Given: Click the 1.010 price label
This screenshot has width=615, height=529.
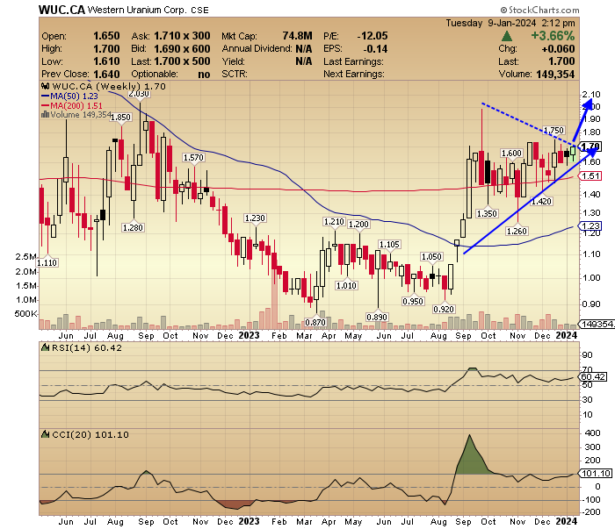Looking at the screenshot, I should pos(346,285).
